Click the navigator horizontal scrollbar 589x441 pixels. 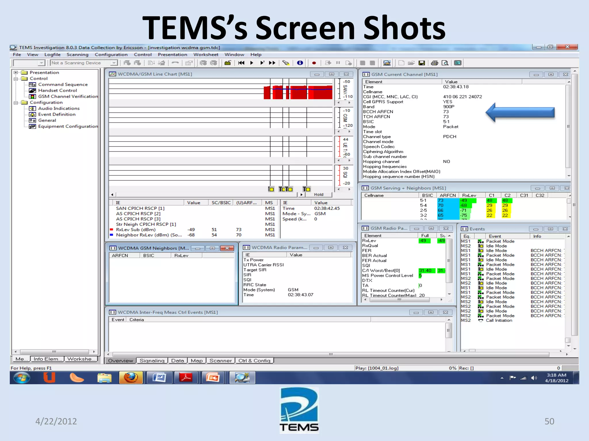pyautogui.click(x=55, y=351)
